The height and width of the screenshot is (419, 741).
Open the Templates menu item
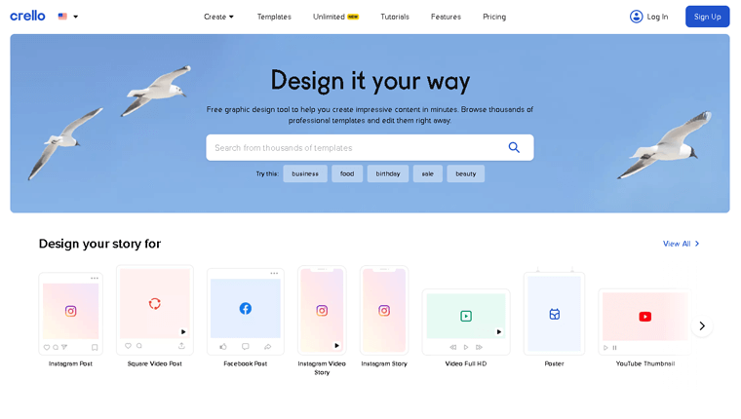[x=274, y=17]
